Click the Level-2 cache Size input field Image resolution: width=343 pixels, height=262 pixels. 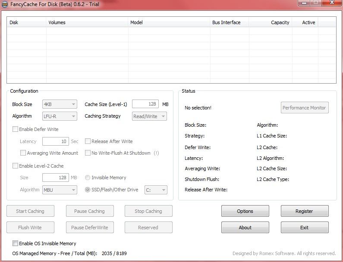pyautogui.click(x=56, y=178)
